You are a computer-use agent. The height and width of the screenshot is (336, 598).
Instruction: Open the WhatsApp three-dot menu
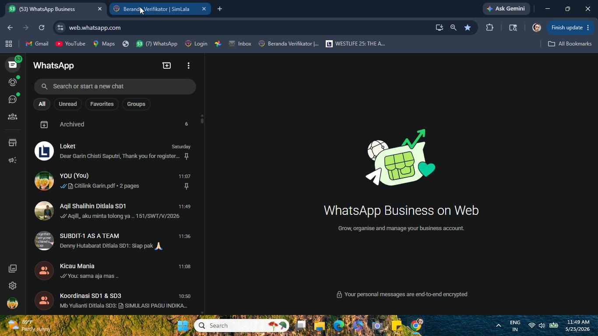click(189, 66)
